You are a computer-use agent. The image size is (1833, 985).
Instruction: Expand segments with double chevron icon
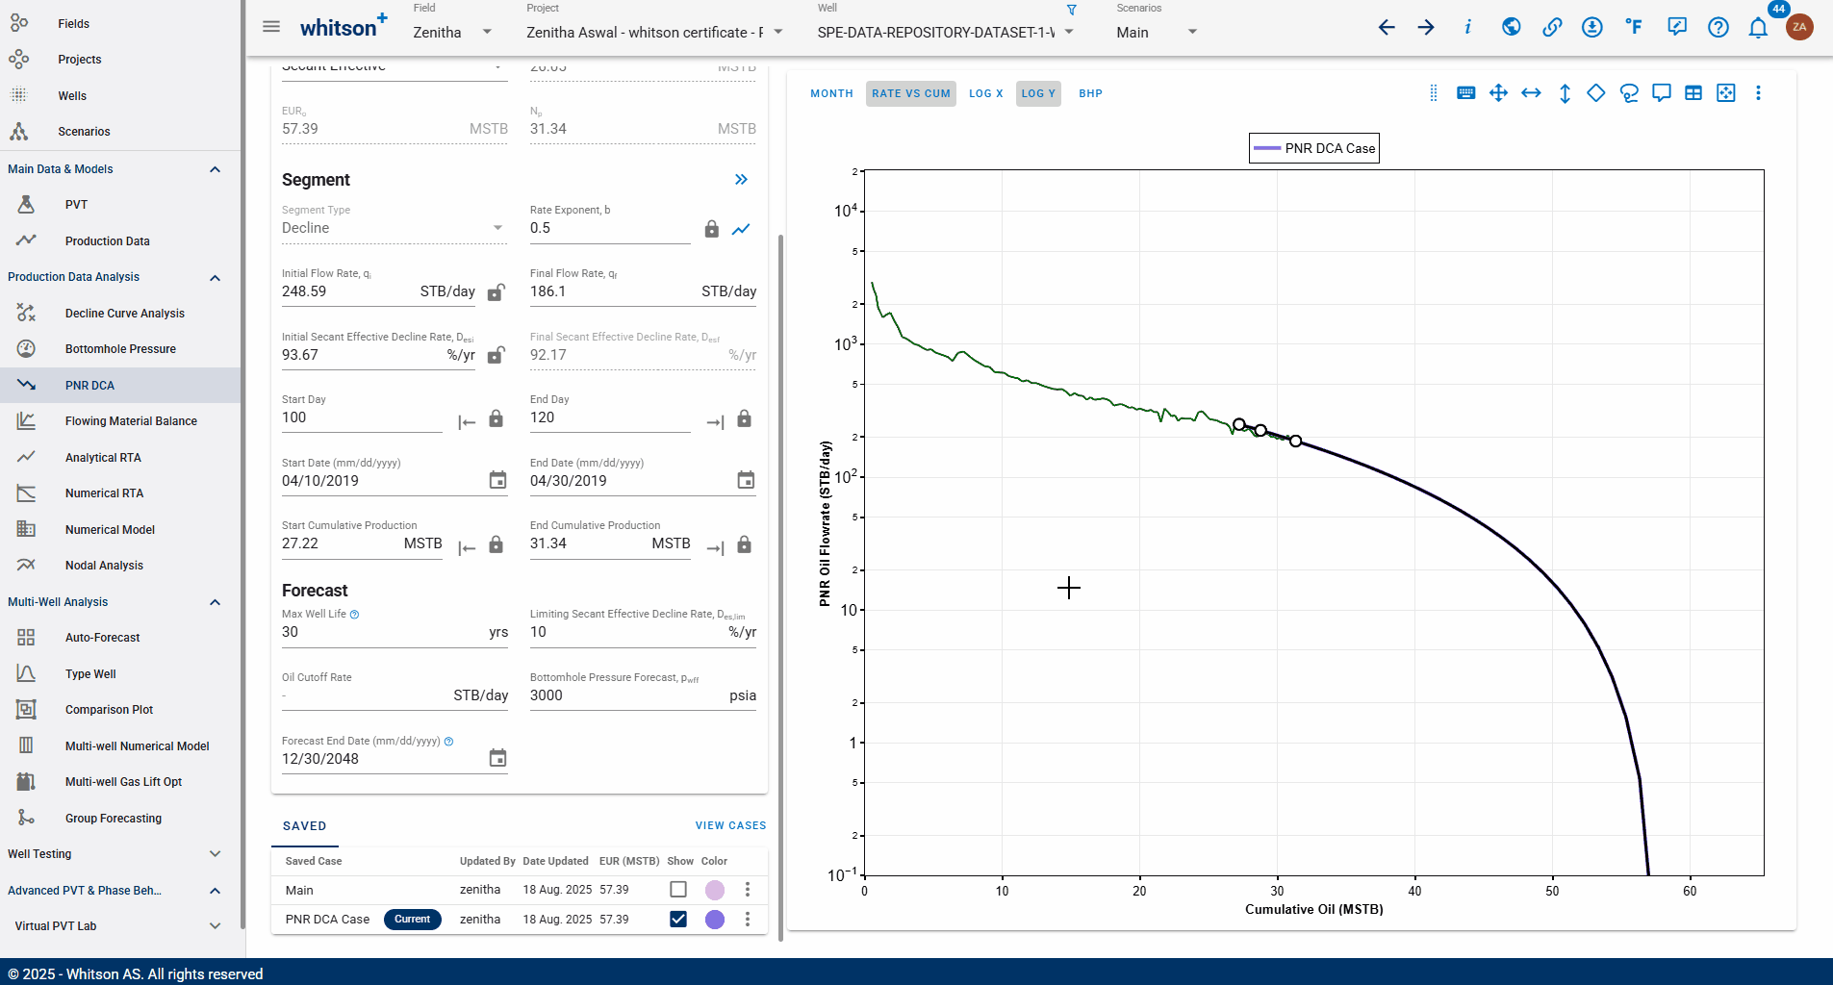pyautogui.click(x=741, y=180)
